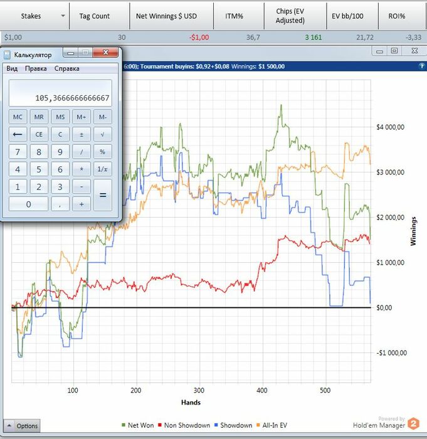Click digit 9 on calculator
This screenshot has height=439, width=427.
(x=60, y=152)
